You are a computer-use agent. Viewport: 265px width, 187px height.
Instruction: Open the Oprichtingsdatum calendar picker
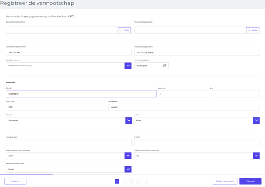pos(164,66)
